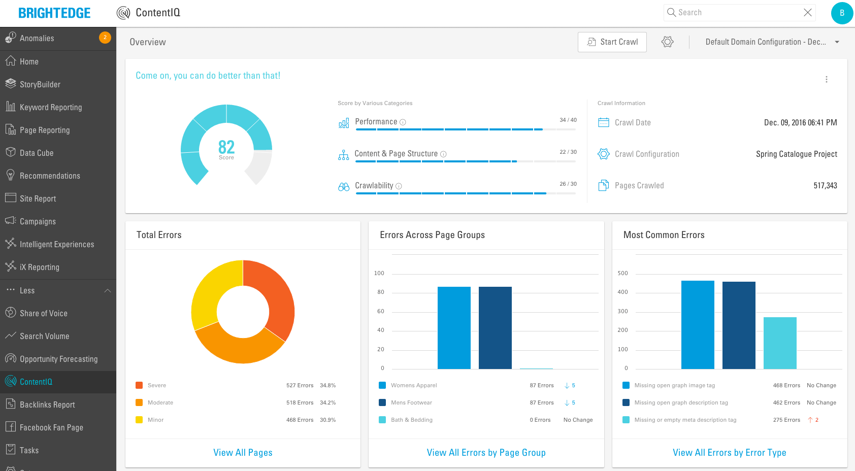Open user avatar B menu
The height and width of the screenshot is (471, 855).
point(842,13)
